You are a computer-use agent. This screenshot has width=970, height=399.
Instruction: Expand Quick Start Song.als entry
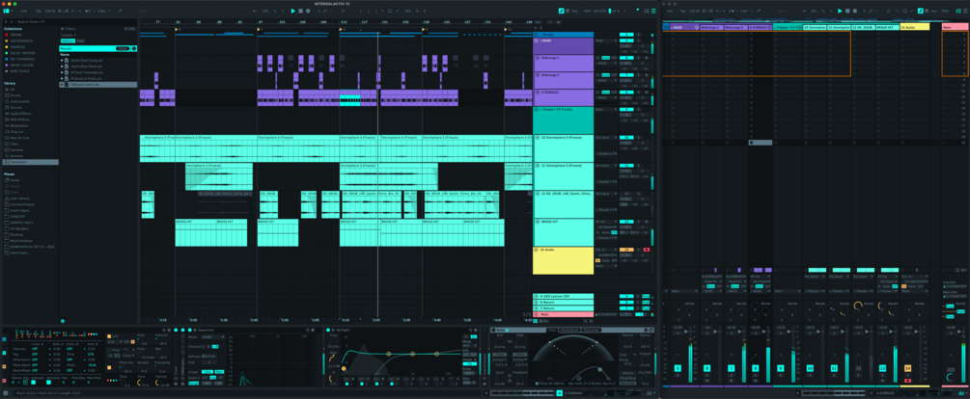coord(62,60)
